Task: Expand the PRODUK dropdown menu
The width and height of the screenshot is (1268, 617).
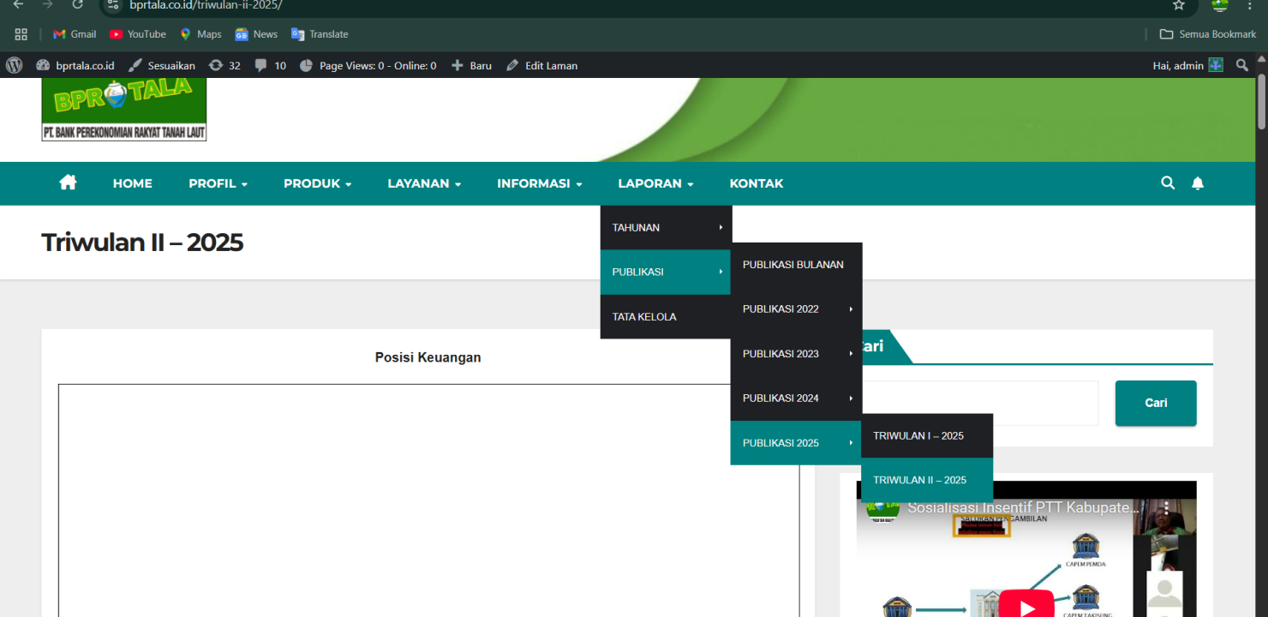Action: coord(317,183)
